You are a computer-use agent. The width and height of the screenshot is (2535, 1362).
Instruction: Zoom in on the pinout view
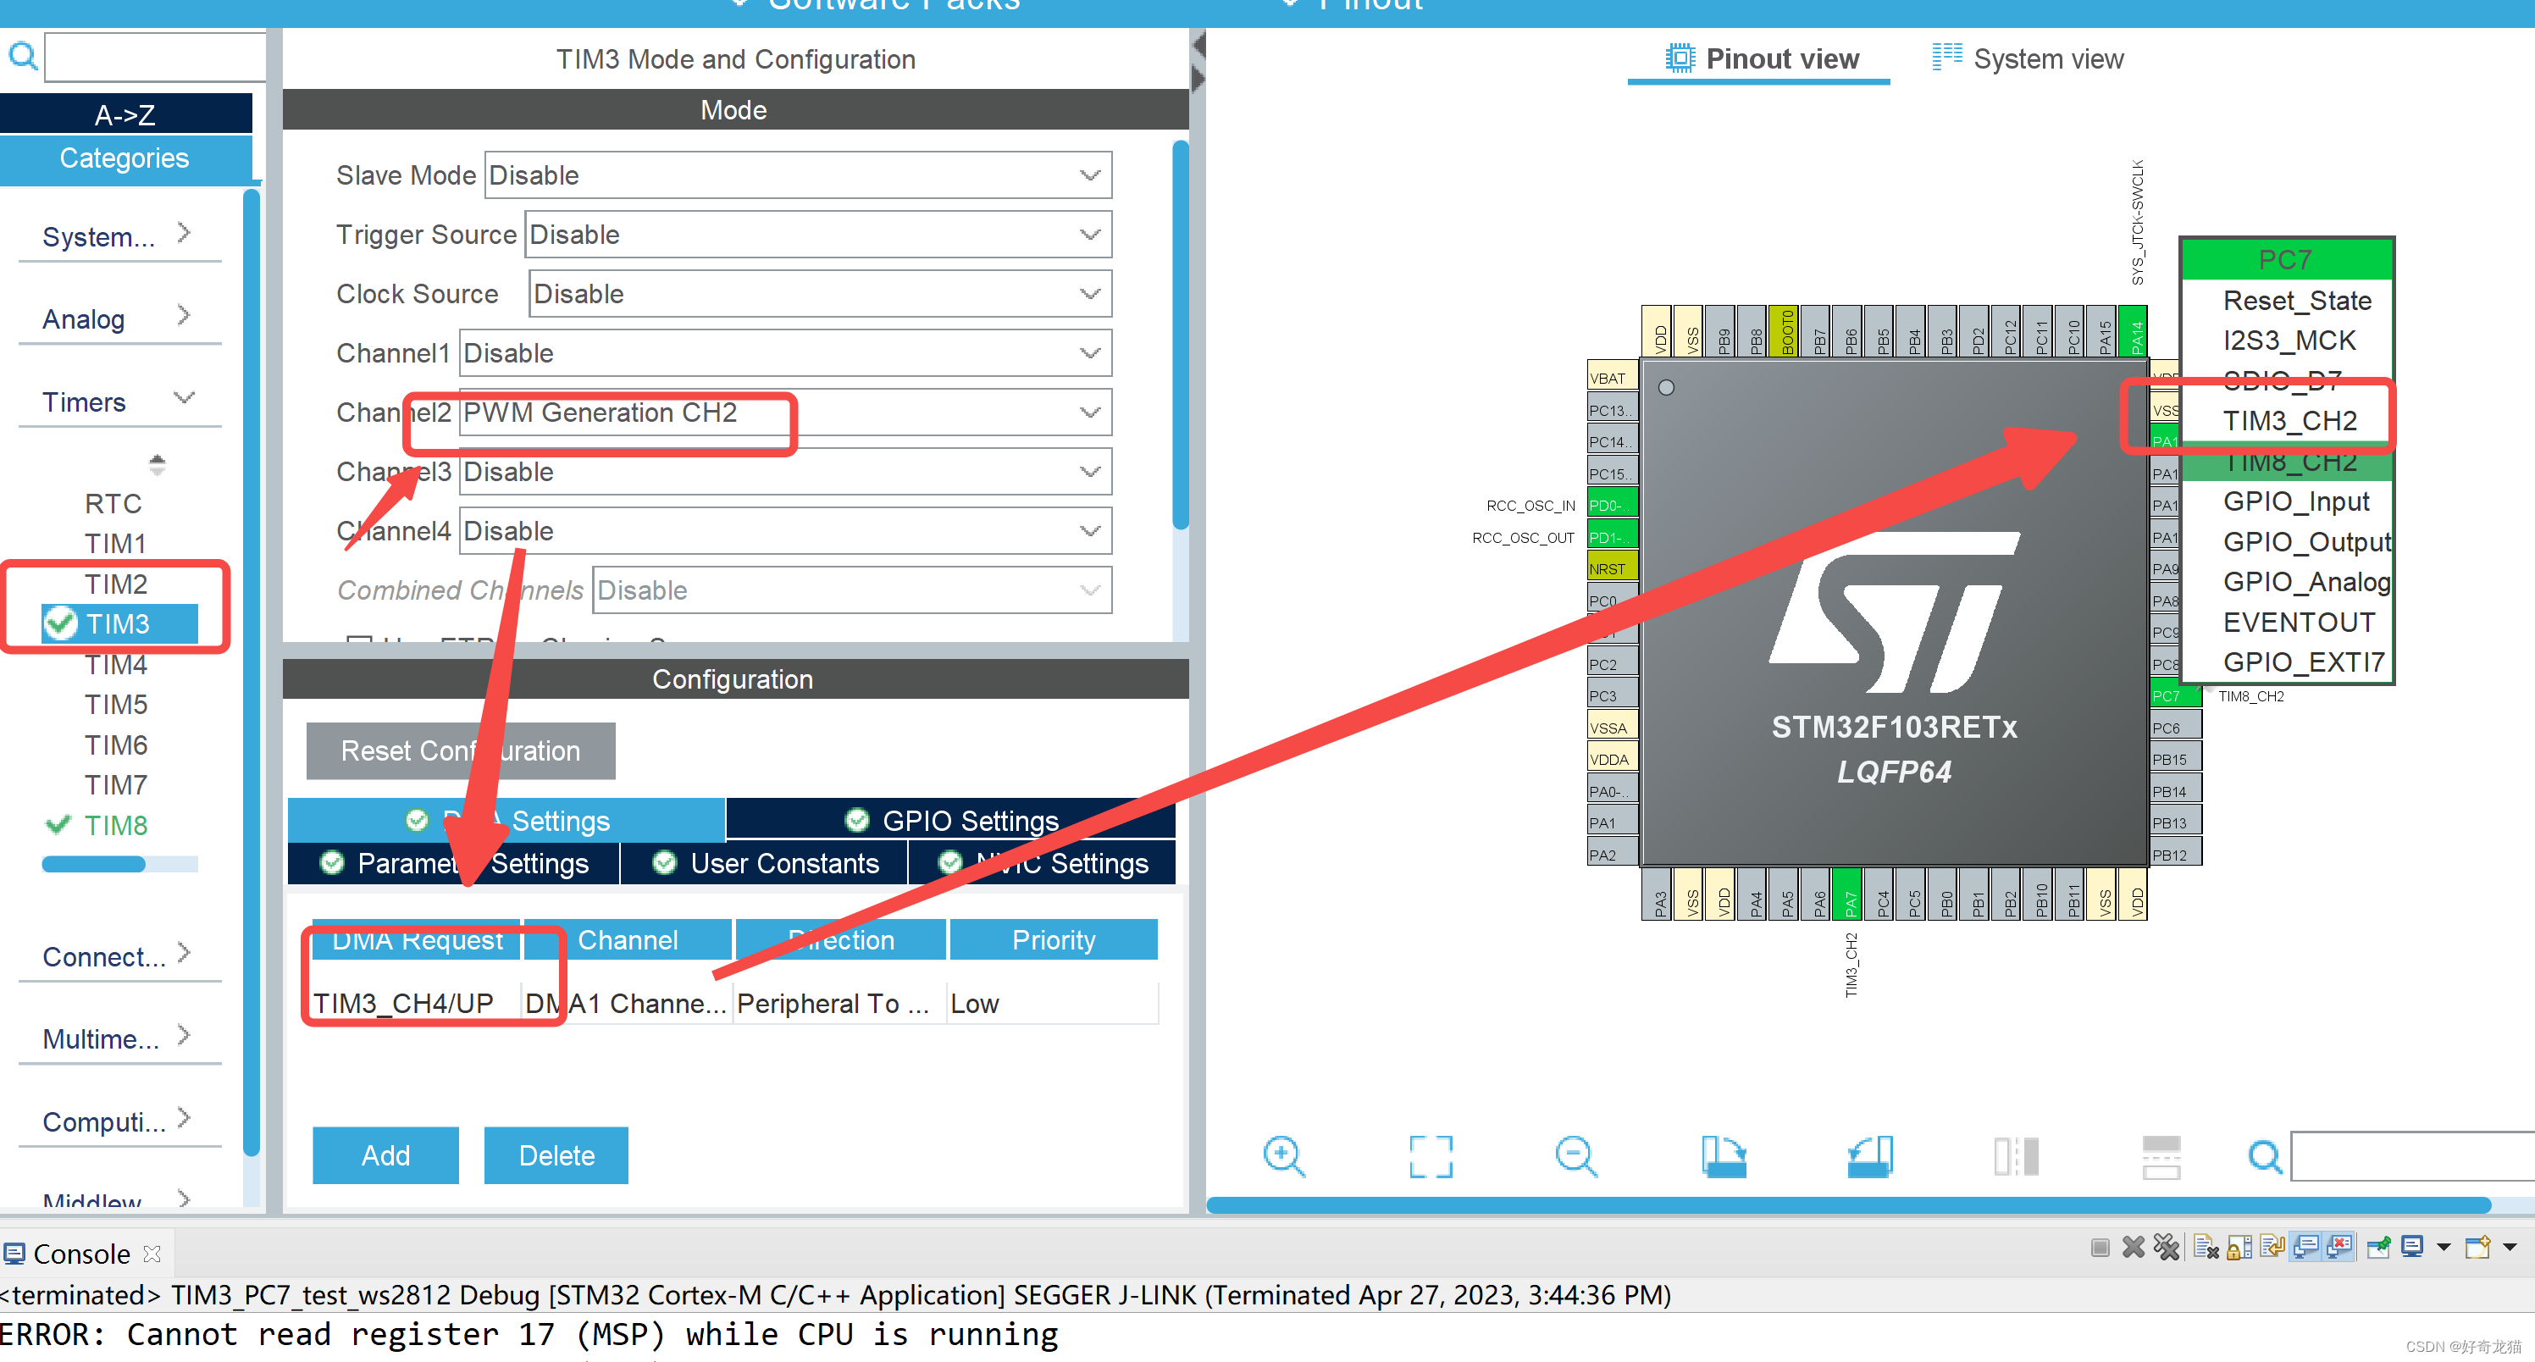point(1284,1154)
